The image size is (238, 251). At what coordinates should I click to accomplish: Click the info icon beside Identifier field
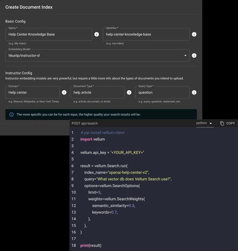tap(194, 34)
